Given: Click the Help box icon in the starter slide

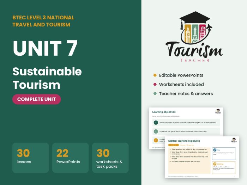Looking at the screenshot, I should click(215, 150).
